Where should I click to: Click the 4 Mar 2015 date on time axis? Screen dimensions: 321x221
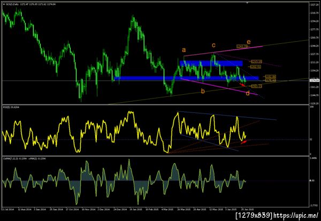pos(167,210)
